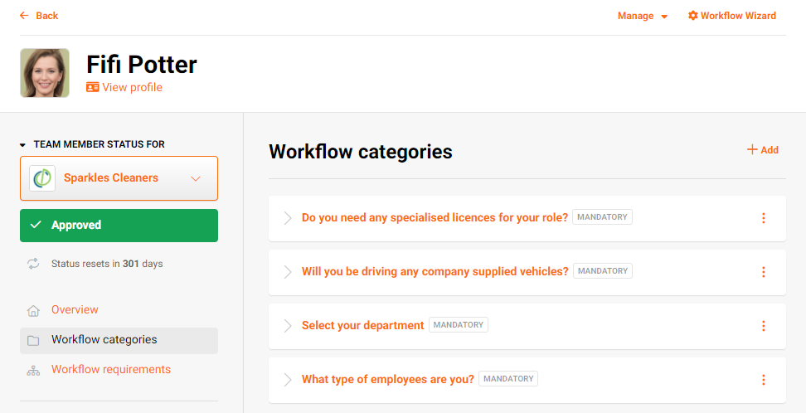Viewport: 806px width, 413px height.
Task: Click the View profile ID card icon
Action: click(x=93, y=87)
